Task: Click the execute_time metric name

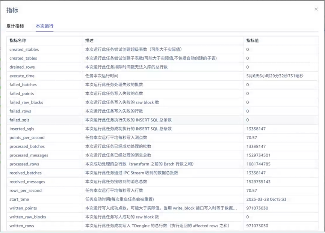Action: tap(22, 76)
